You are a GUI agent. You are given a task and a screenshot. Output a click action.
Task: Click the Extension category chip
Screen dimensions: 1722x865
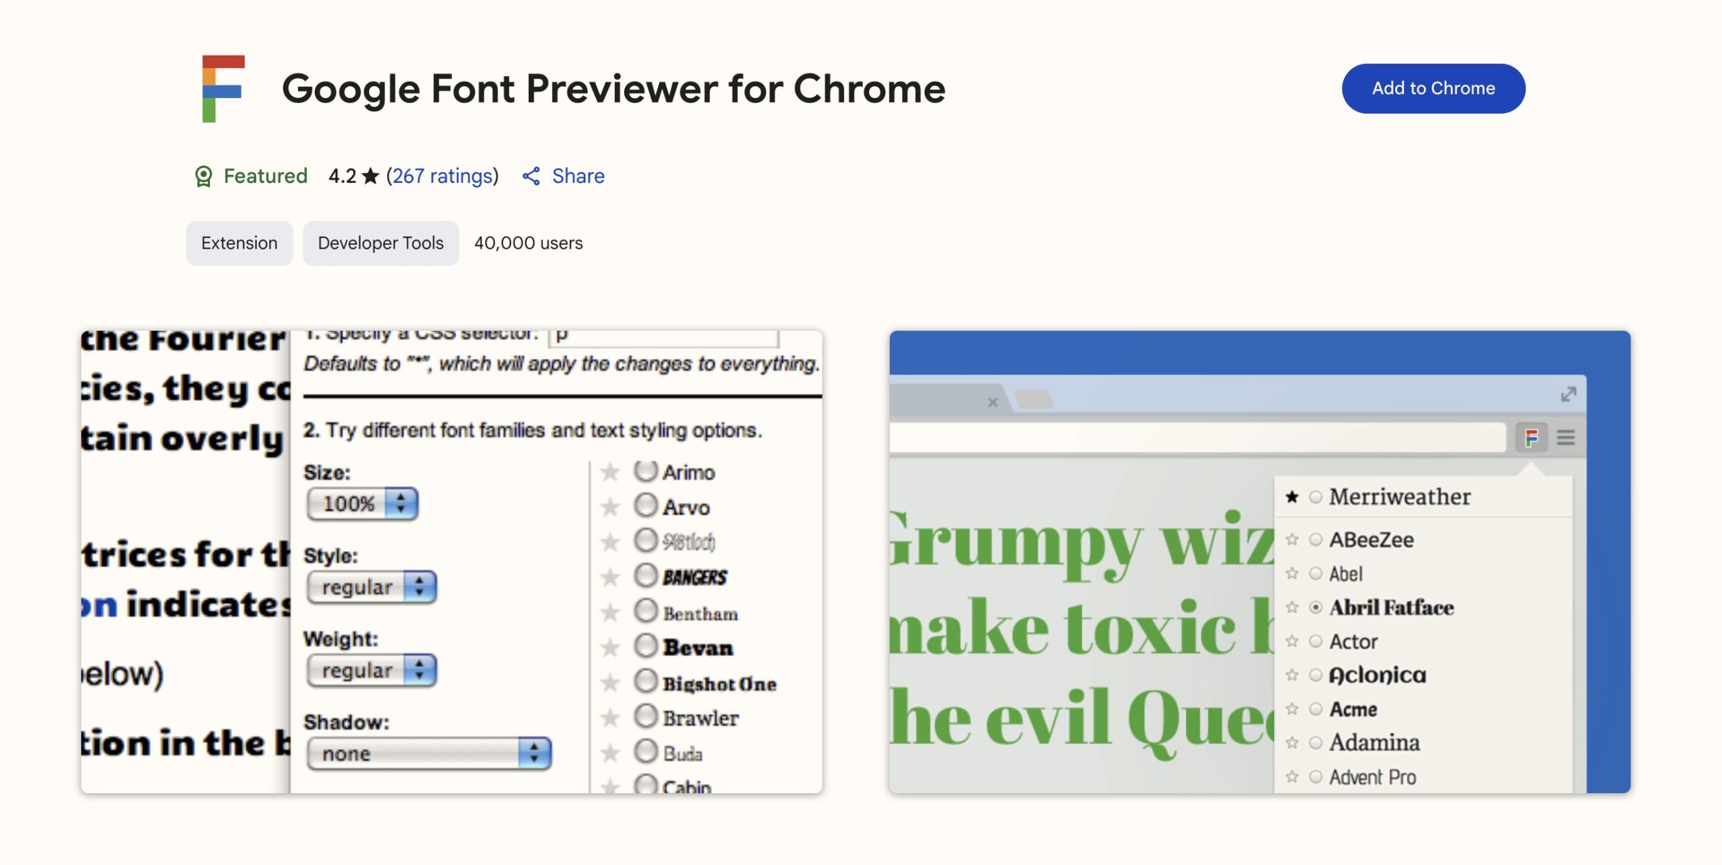[x=239, y=243]
